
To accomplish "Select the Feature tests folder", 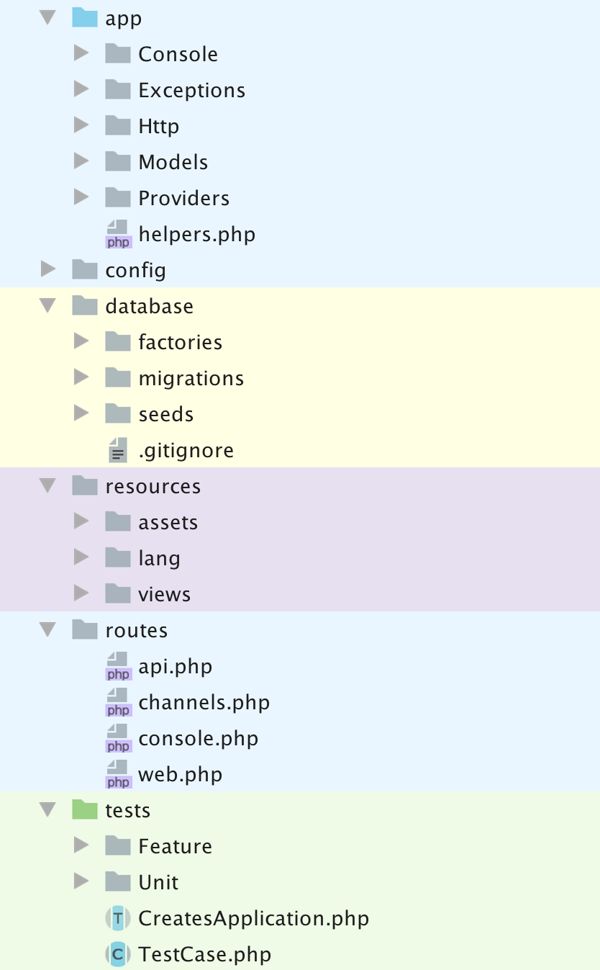I will coord(175,846).
